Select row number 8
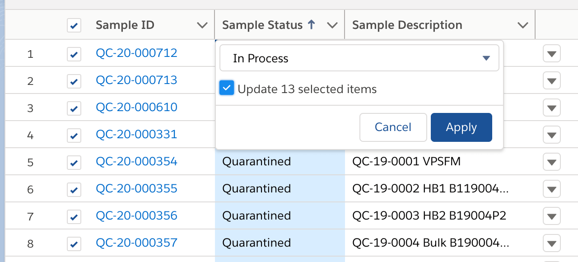This screenshot has height=262, width=578. point(30,244)
